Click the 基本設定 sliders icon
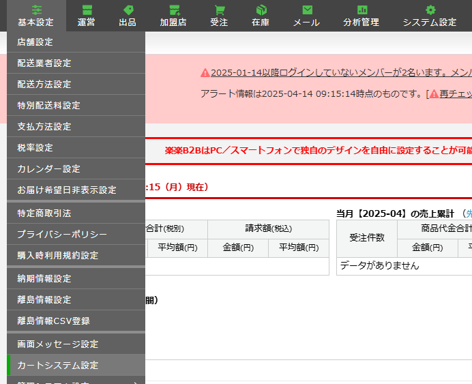 click(x=37, y=10)
